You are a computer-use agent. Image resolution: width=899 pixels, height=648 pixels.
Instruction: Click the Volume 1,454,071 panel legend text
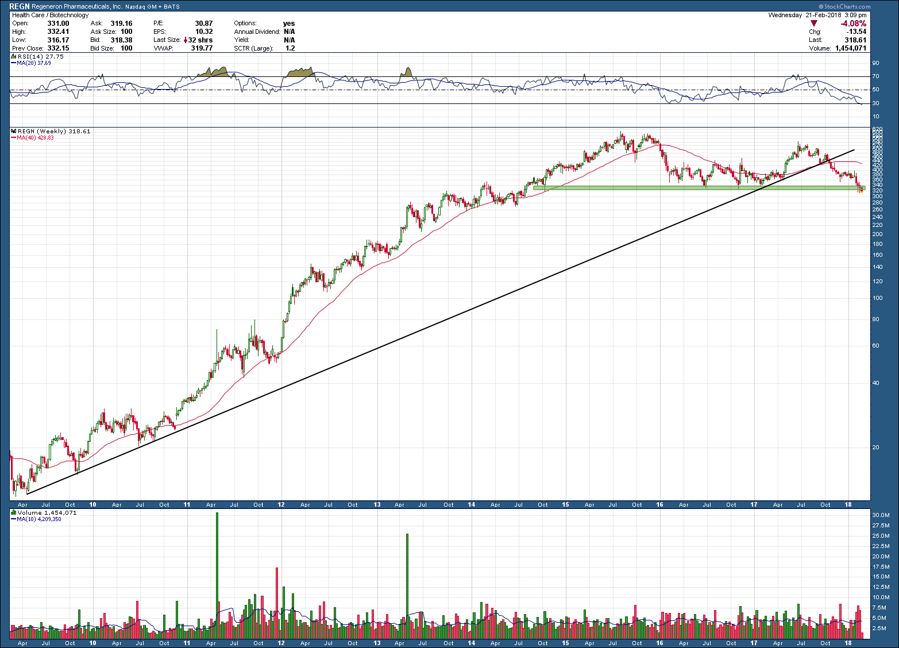[x=47, y=512]
